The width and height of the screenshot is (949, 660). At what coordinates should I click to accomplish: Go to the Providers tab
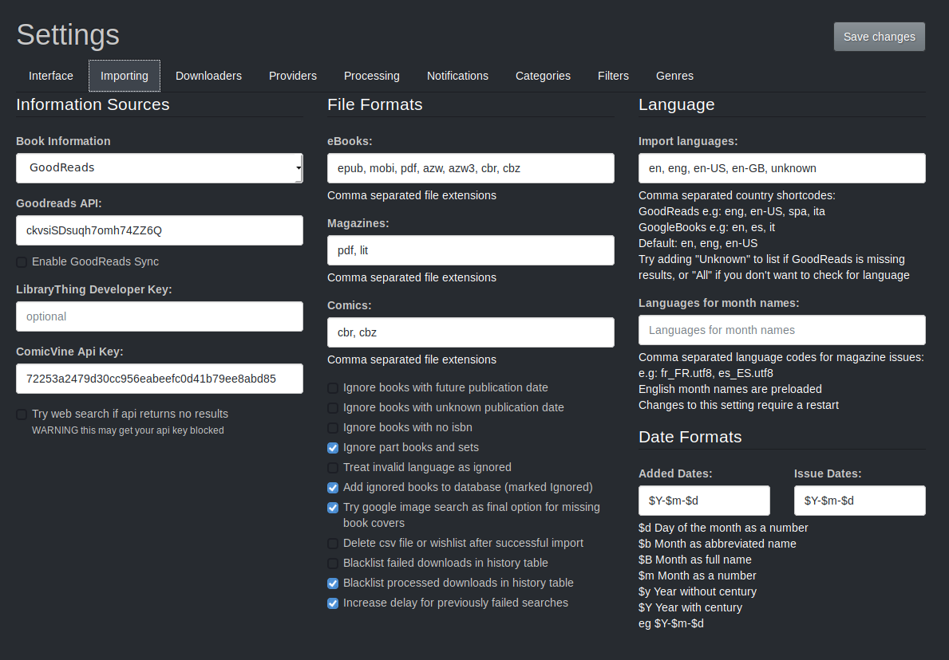293,77
